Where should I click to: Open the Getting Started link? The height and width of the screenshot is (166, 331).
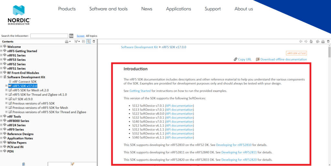click(x=140, y=91)
